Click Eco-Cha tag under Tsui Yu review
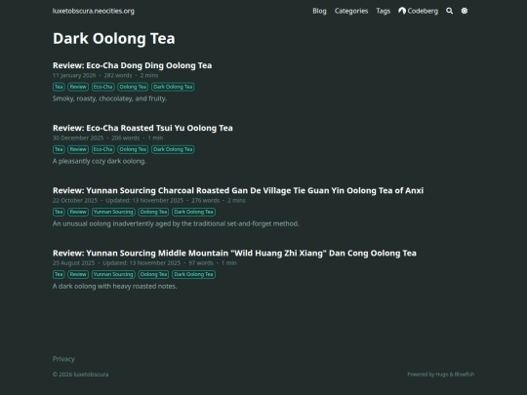This screenshot has width=527, height=395. coord(102,149)
